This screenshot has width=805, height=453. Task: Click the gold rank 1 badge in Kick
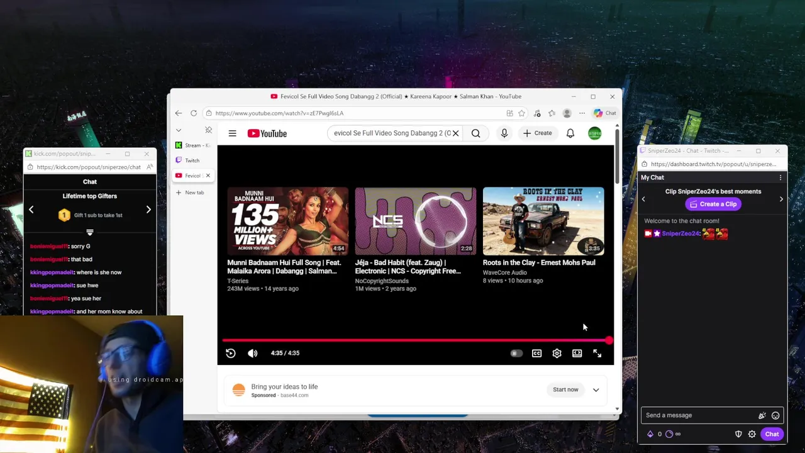pyautogui.click(x=64, y=215)
